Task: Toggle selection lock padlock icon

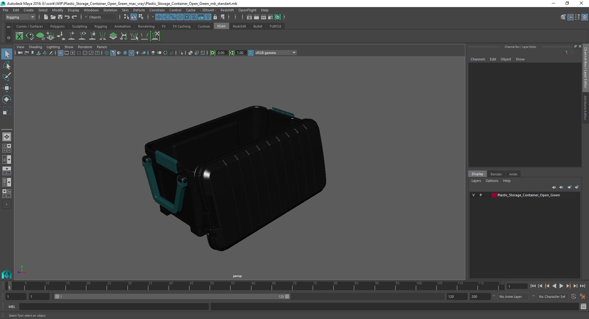Action: coord(215,17)
